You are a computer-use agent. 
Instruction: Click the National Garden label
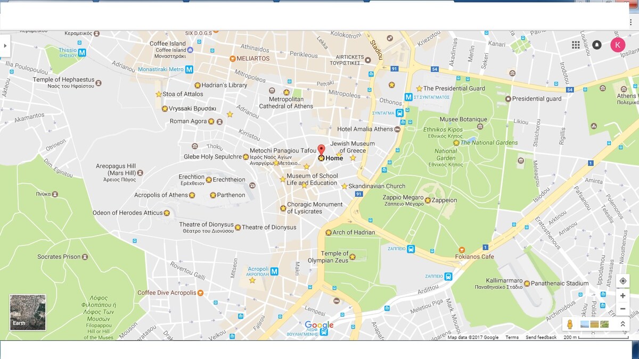click(x=446, y=154)
